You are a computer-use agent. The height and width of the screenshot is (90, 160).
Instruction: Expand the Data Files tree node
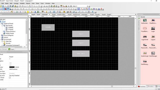tap(2, 41)
